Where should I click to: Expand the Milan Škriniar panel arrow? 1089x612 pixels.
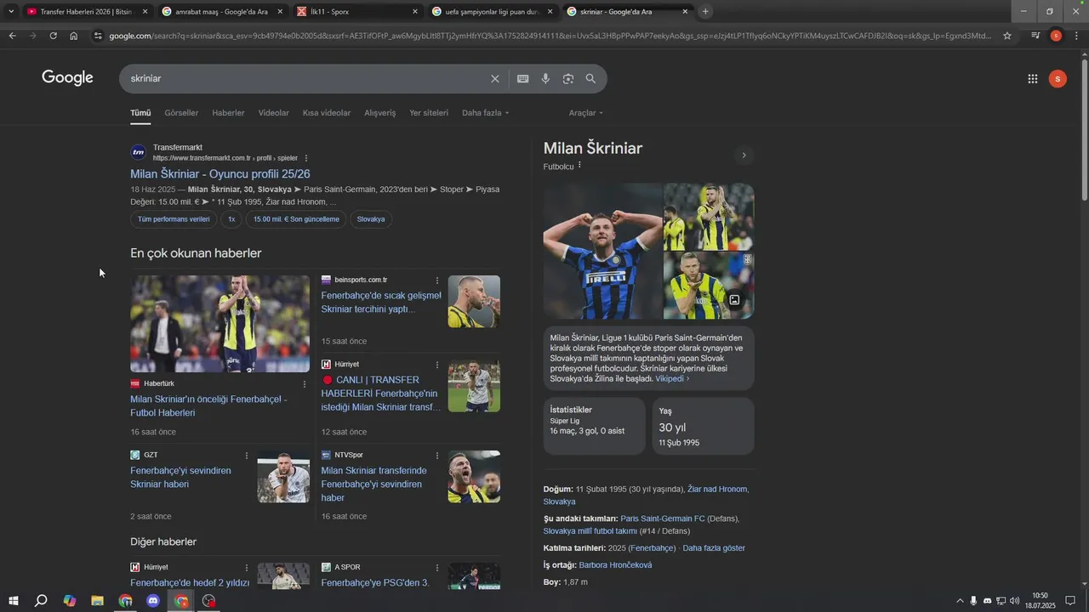[x=744, y=156]
